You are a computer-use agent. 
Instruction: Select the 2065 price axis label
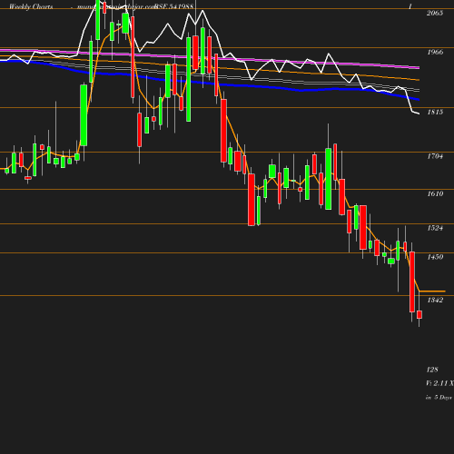click(x=435, y=13)
